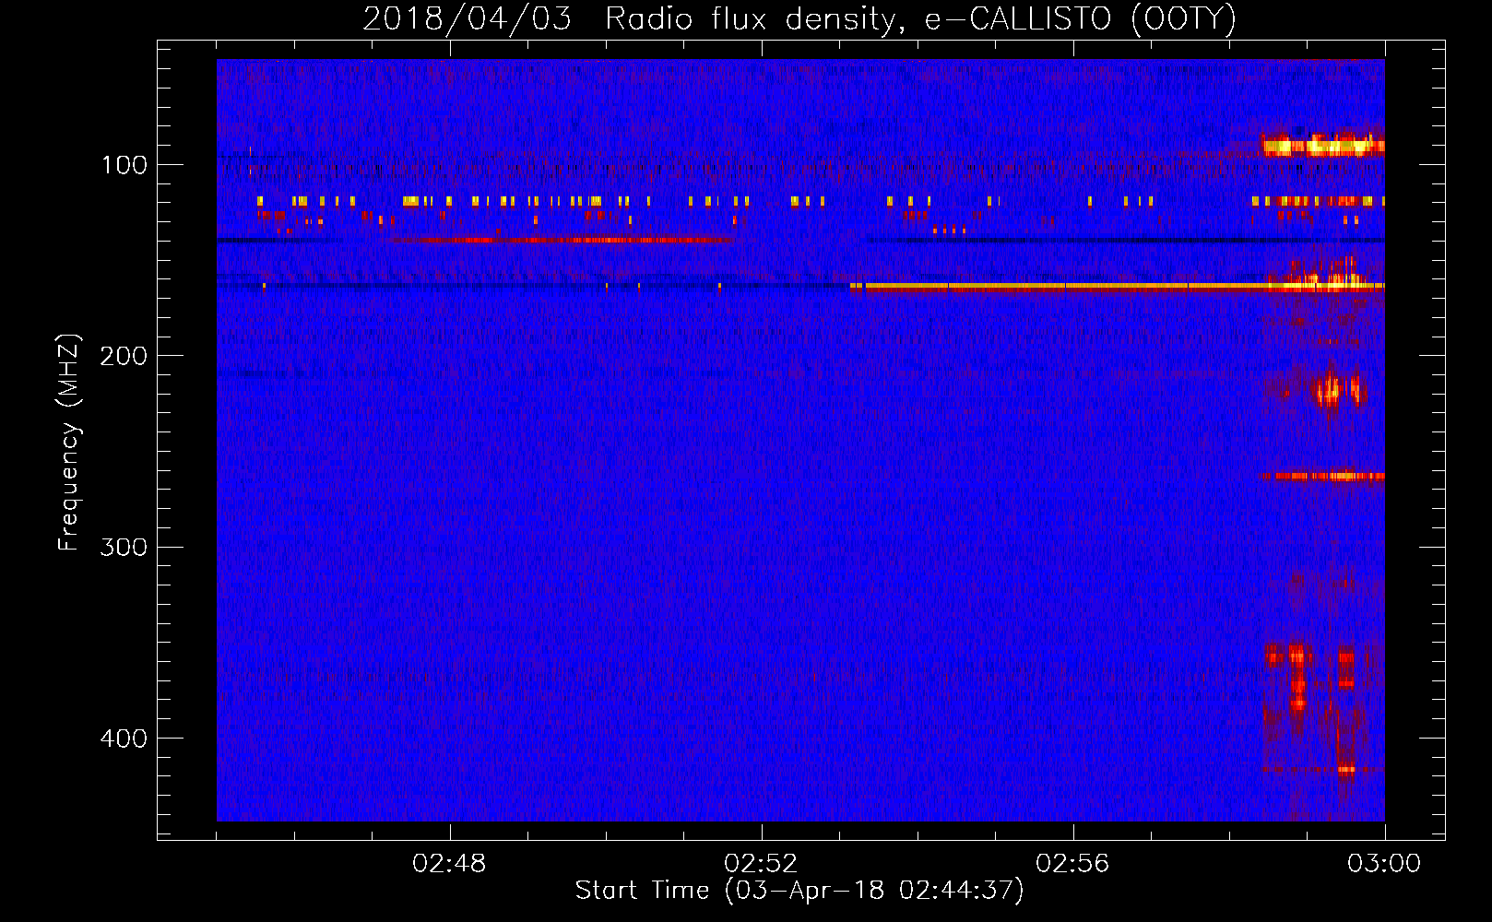The image size is (1492, 922).
Task: Click the red burst cluster near 360 MHz
Action: [1309, 678]
